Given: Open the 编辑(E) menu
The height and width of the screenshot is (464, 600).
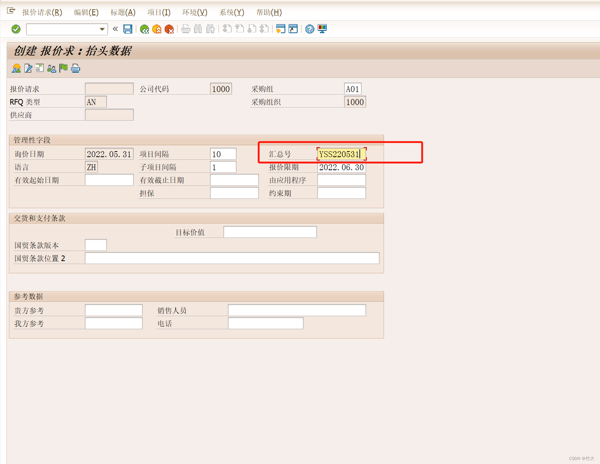Looking at the screenshot, I should [86, 12].
